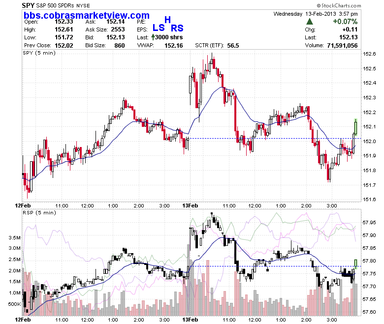Viewport: 384px width, 324px height.
Task: Click the 500K volume axis label
Action: [14, 304]
